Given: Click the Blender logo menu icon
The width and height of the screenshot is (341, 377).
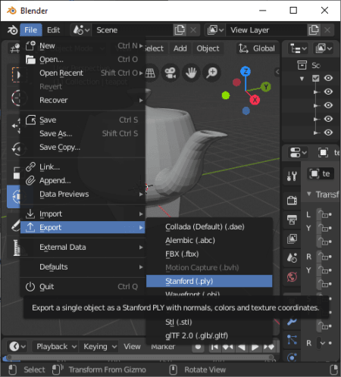Looking at the screenshot, I should 12,30.
